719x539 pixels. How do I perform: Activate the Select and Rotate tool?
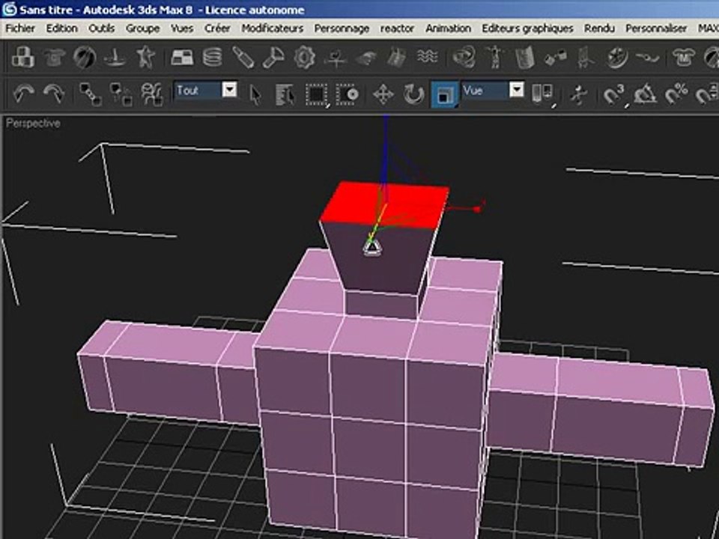pyautogui.click(x=414, y=94)
